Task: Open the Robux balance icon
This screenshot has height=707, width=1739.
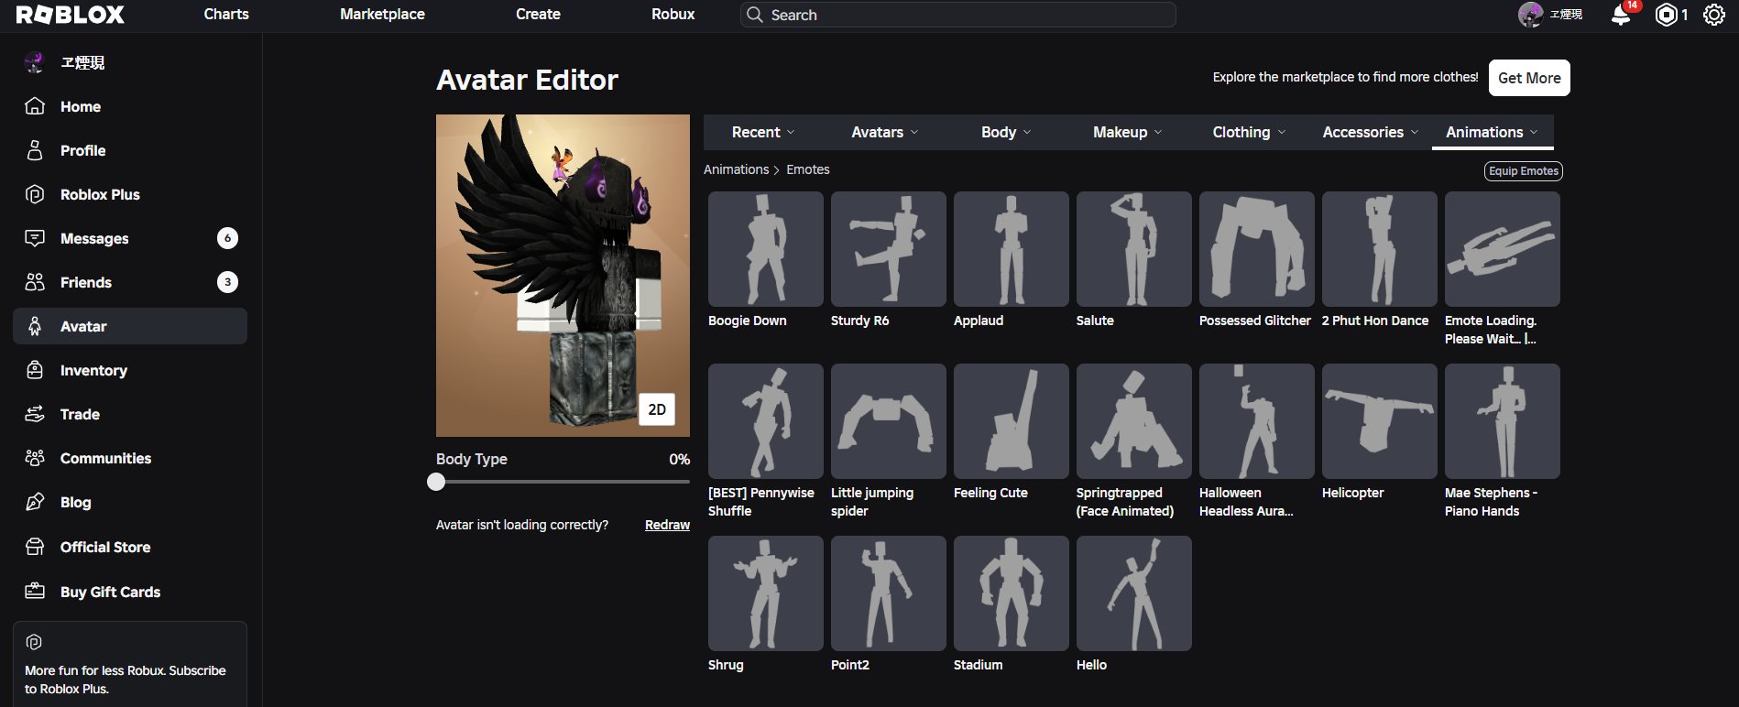Action: pos(1666,15)
